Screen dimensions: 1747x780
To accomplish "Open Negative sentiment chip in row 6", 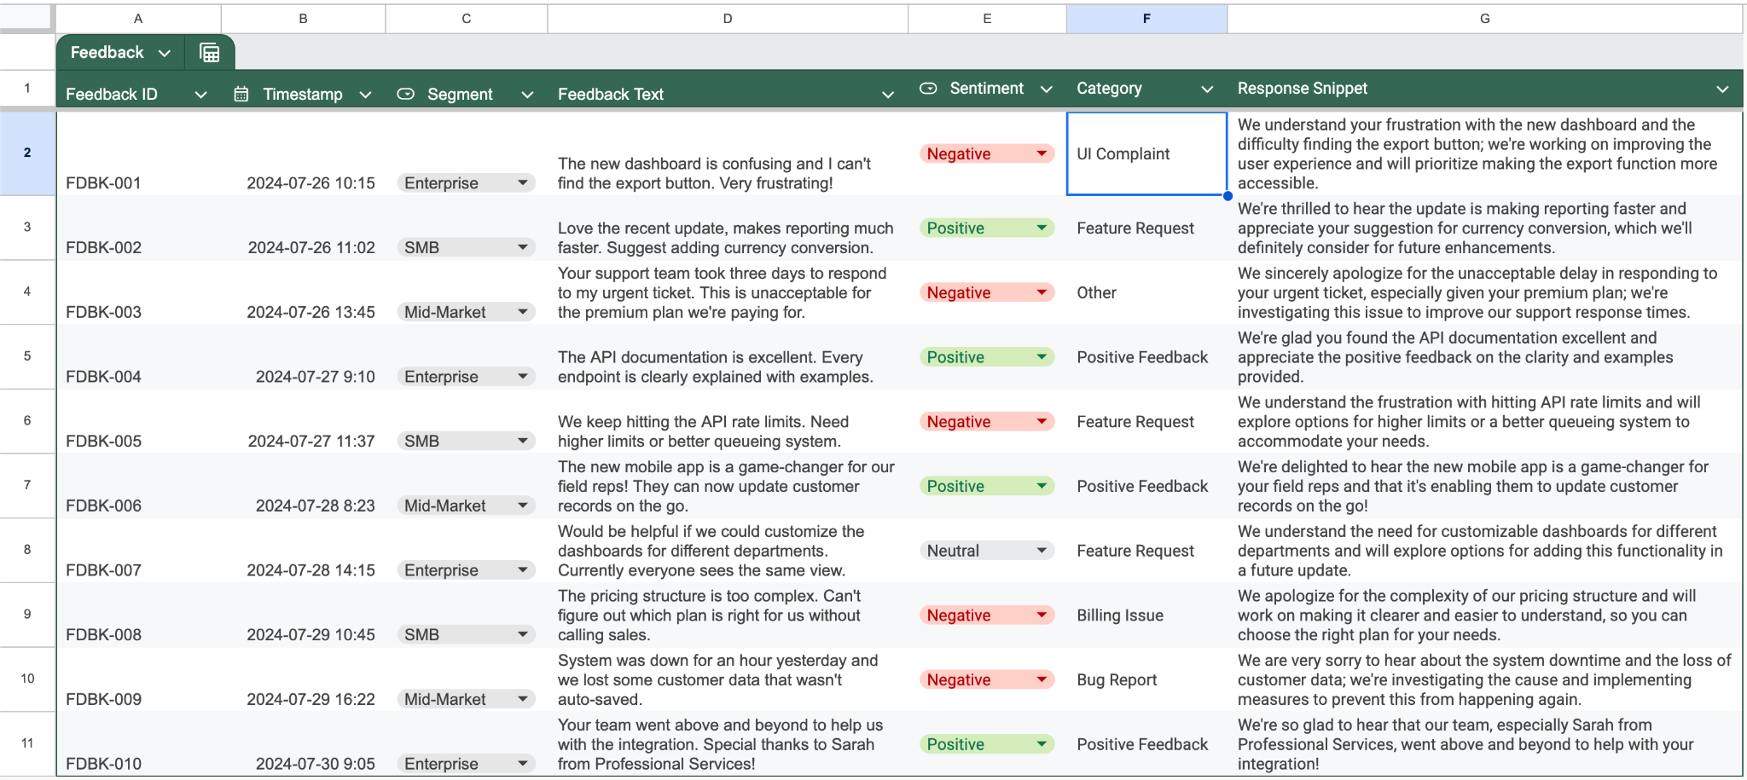I will tap(987, 422).
